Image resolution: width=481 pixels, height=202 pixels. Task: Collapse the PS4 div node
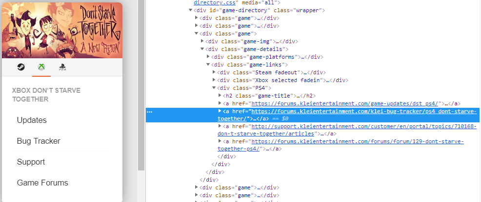click(214, 88)
